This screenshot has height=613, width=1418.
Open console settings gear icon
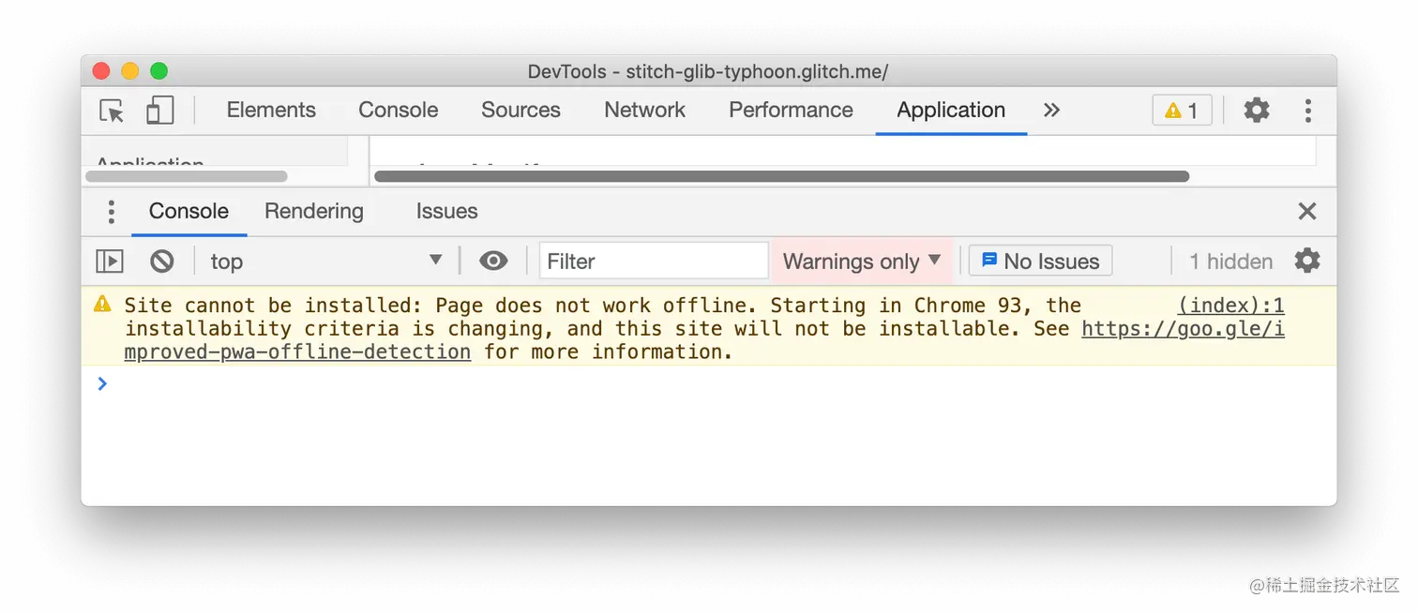tap(1307, 261)
